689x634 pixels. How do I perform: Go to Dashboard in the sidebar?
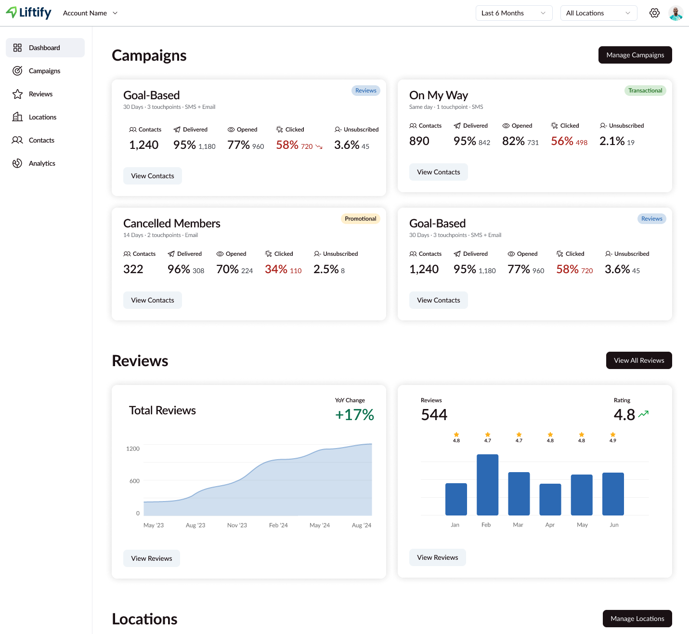45,48
